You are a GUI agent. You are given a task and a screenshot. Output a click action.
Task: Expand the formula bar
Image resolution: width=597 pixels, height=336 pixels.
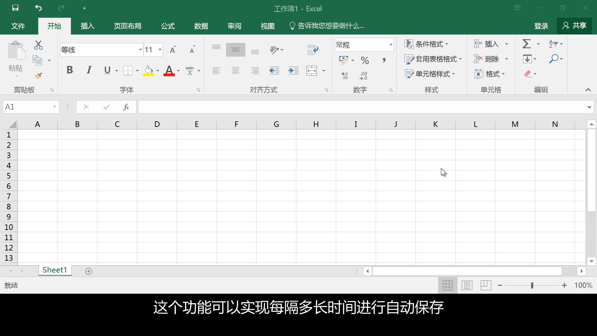(x=589, y=107)
